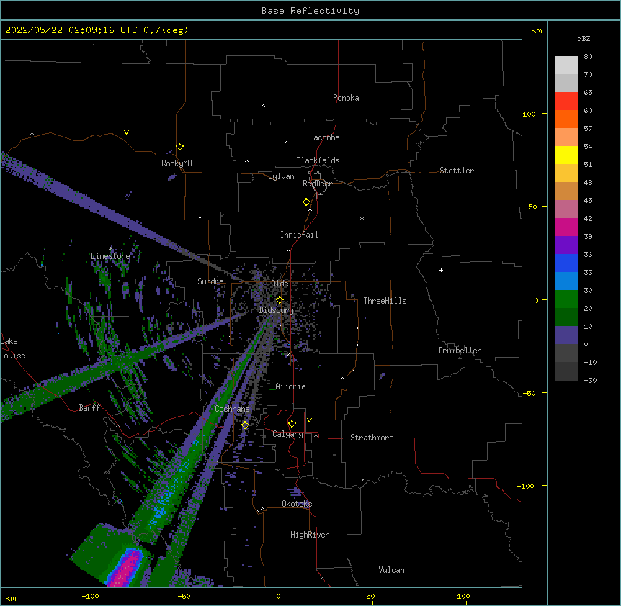621x606 pixels.
Task: Click the 45 value on the dBZ scale
Action: [588, 201]
